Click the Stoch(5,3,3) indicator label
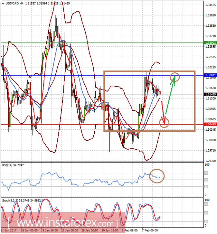Screen dimensions: 217x234 21,200
